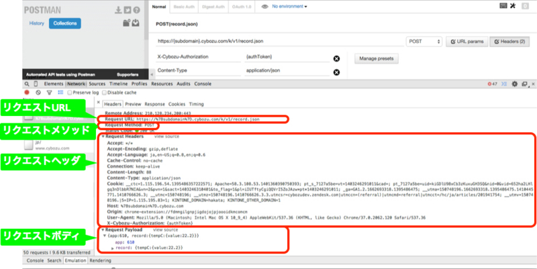Select the www.cybozu.com request row
The image size is (537, 269).
pyautogui.click(x=58, y=146)
